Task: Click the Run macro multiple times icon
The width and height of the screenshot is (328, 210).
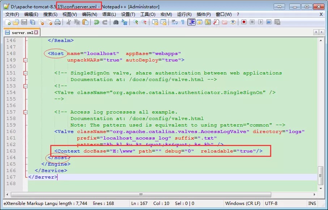Action: coord(269,22)
